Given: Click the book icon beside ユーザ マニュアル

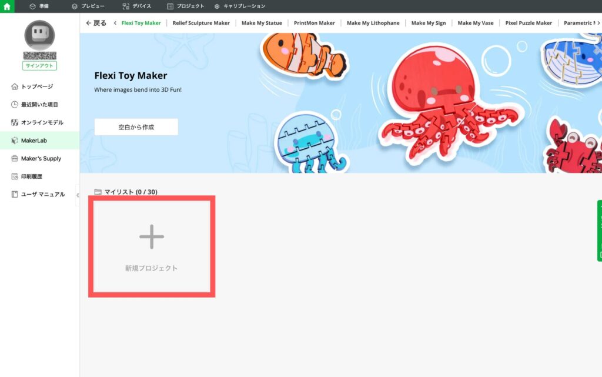Looking at the screenshot, I should (15, 194).
